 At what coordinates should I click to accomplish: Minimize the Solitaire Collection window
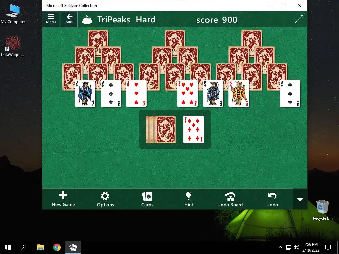pyautogui.click(x=269, y=6)
